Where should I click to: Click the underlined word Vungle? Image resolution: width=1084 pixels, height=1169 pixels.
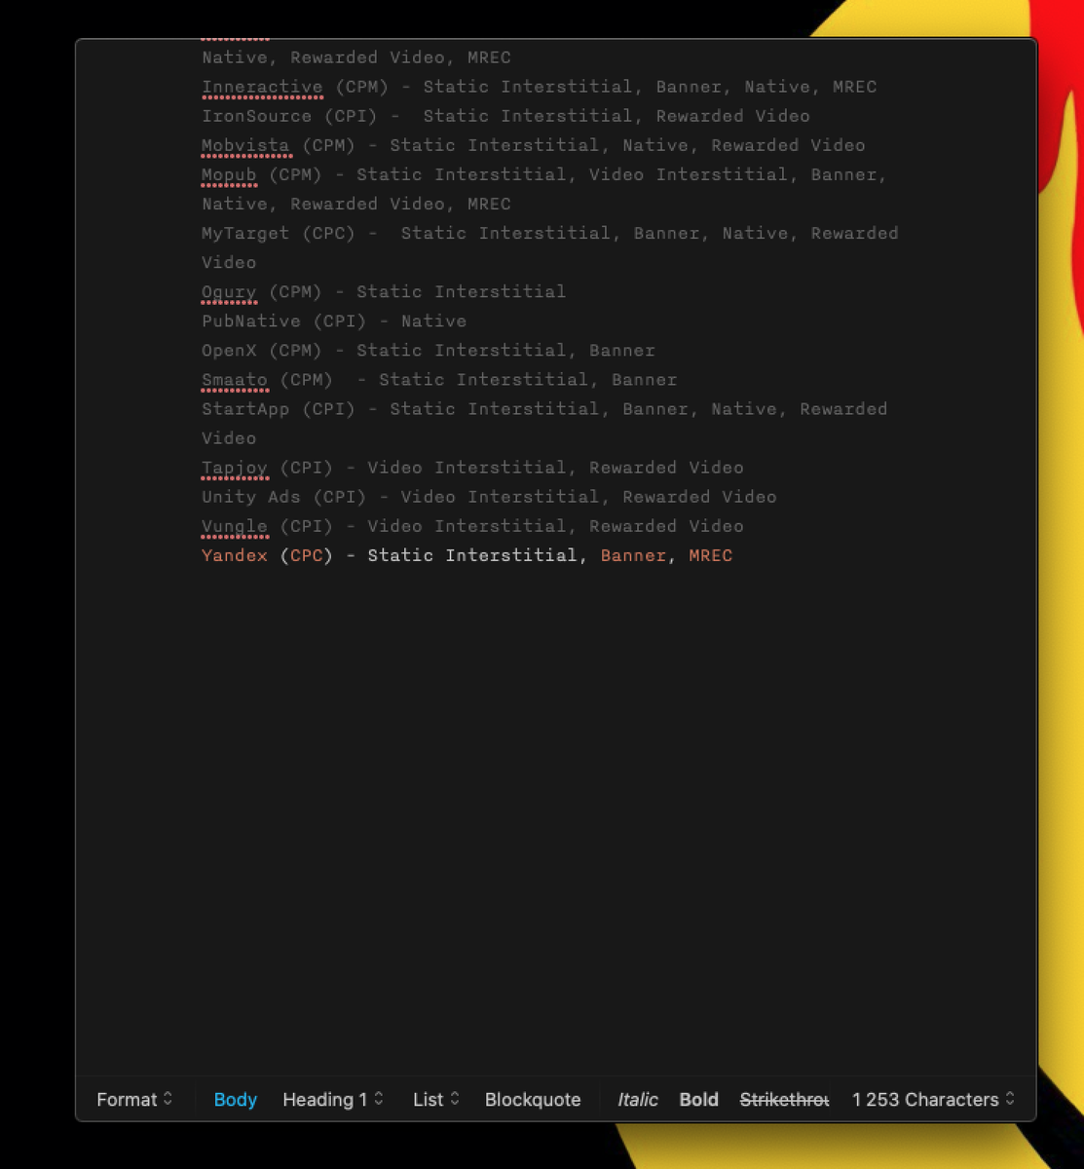[x=235, y=525]
